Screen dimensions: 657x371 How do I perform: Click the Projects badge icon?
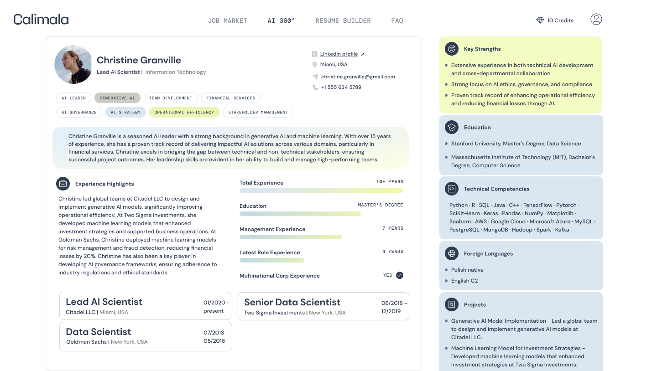(x=452, y=304)
